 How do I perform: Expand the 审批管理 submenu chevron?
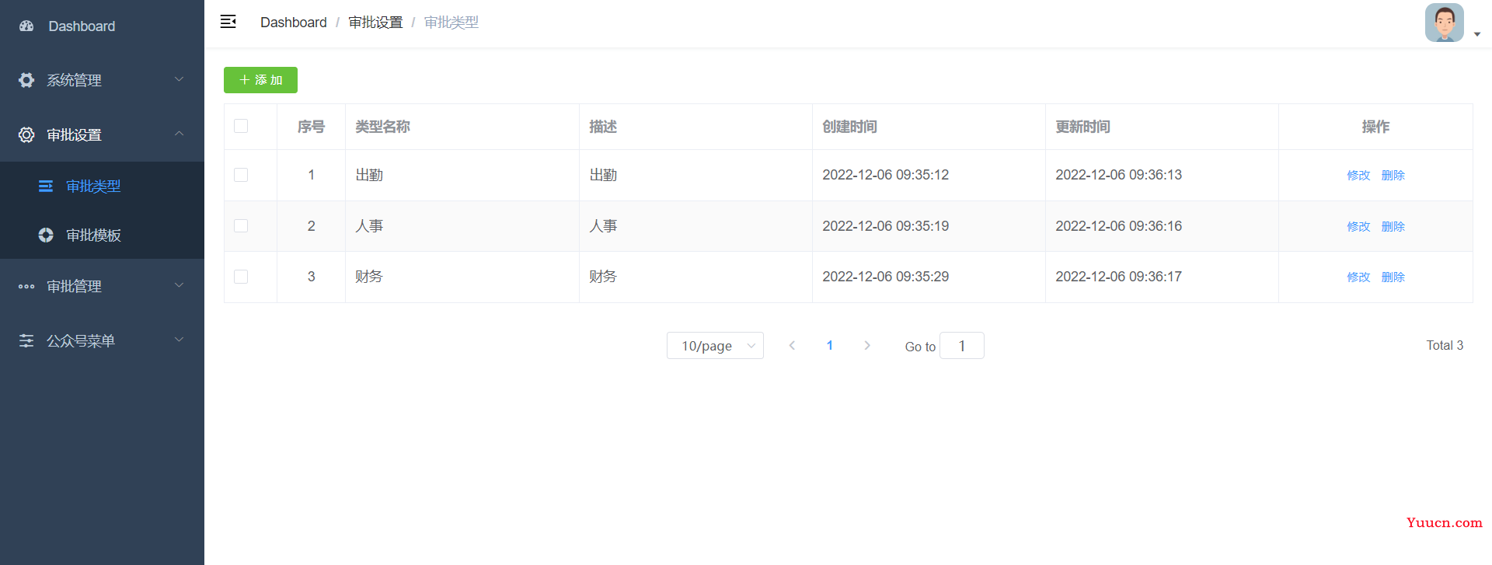coord(180,285)
